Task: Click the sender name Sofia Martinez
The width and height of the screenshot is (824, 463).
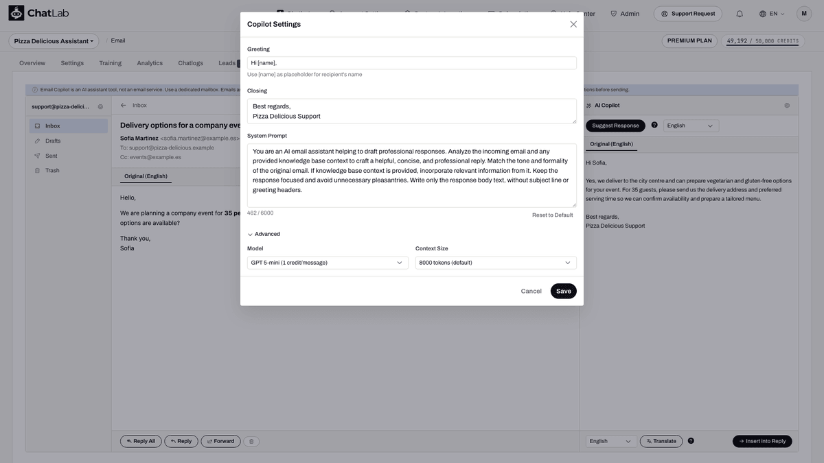Action: click(139, 138)
